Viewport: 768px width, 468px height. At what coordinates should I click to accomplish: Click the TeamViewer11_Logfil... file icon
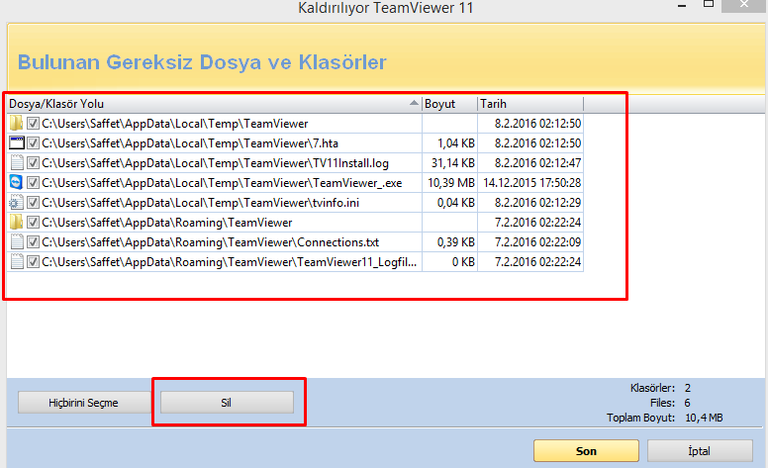click(x=17, y=262)
